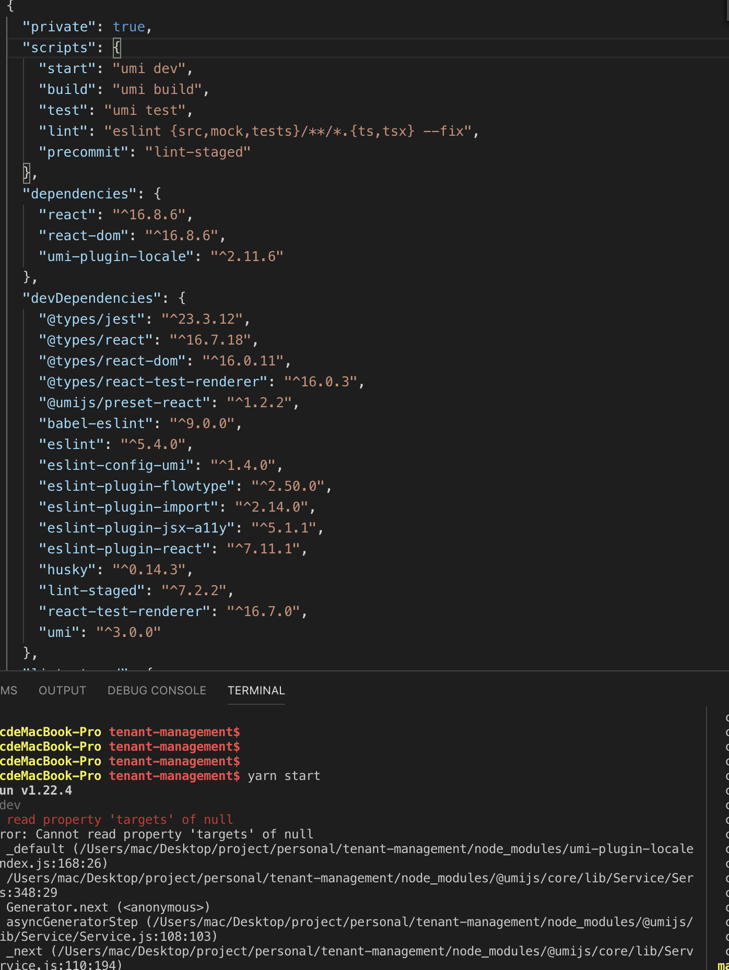Click the "lint" script key

pos(63,131)
